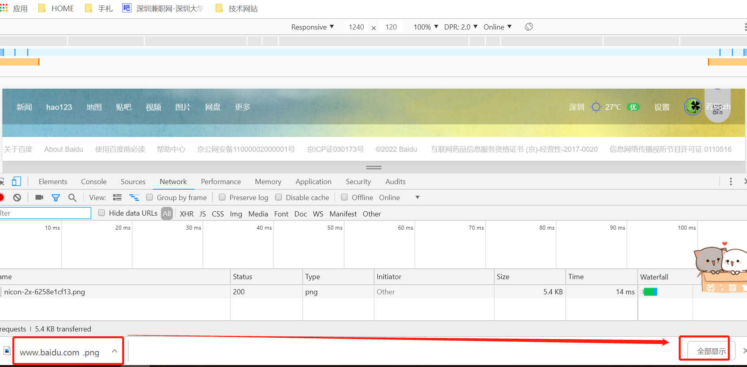
Task: Open the 设置 settings link
Action: pos(662,107)
